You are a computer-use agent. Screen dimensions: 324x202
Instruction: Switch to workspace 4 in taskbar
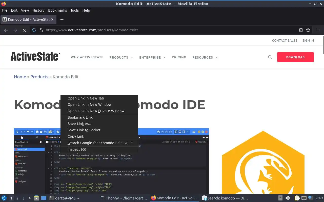click(29, 198)
